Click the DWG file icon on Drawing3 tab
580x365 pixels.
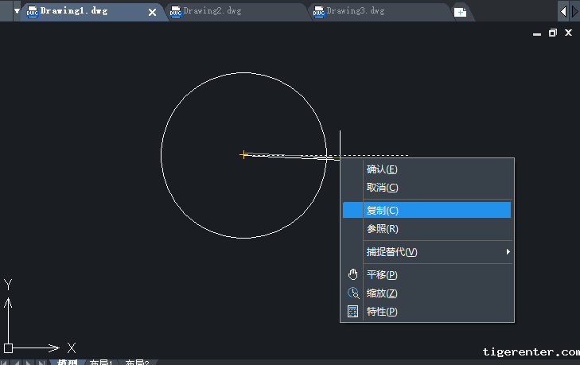pos(318,12)
